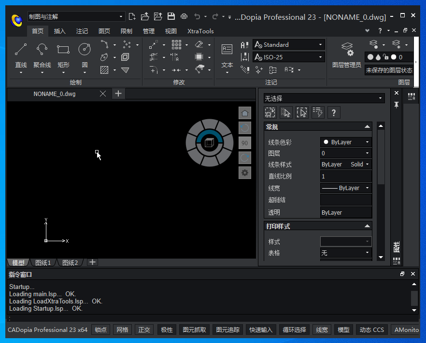Open the 插入 ribbon tab
This screenshot has width=426, height=343.
(60, 31)
